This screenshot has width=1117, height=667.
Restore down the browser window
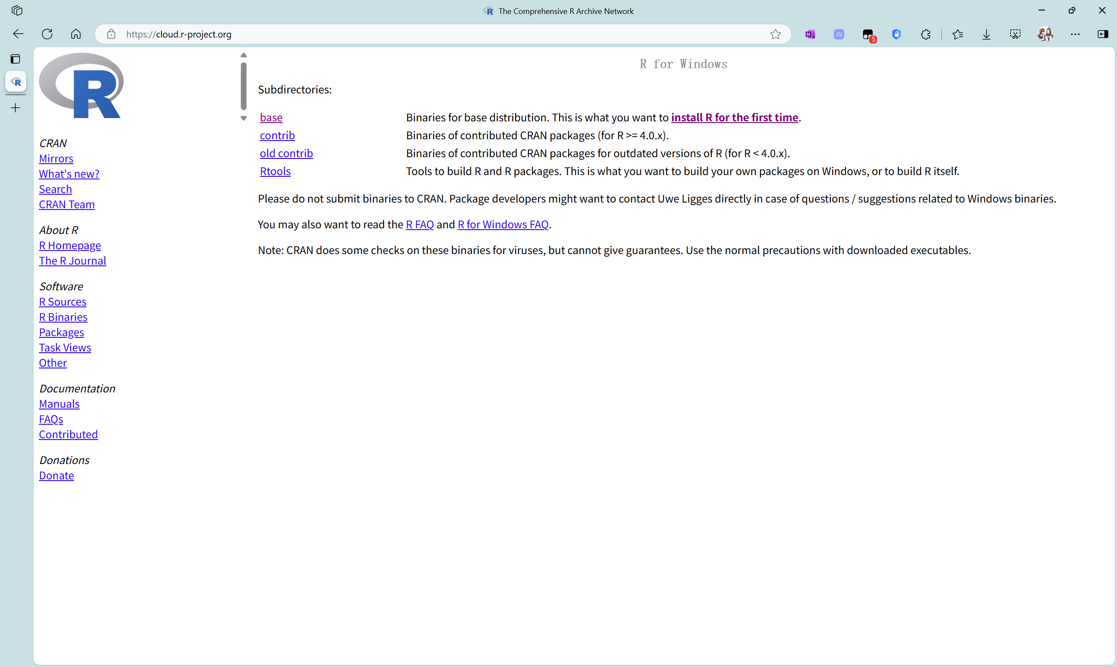(1072, 10)
